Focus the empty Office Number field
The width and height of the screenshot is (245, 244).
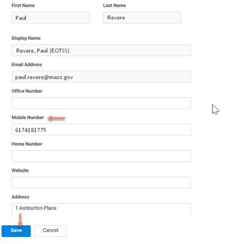point(101,103)
